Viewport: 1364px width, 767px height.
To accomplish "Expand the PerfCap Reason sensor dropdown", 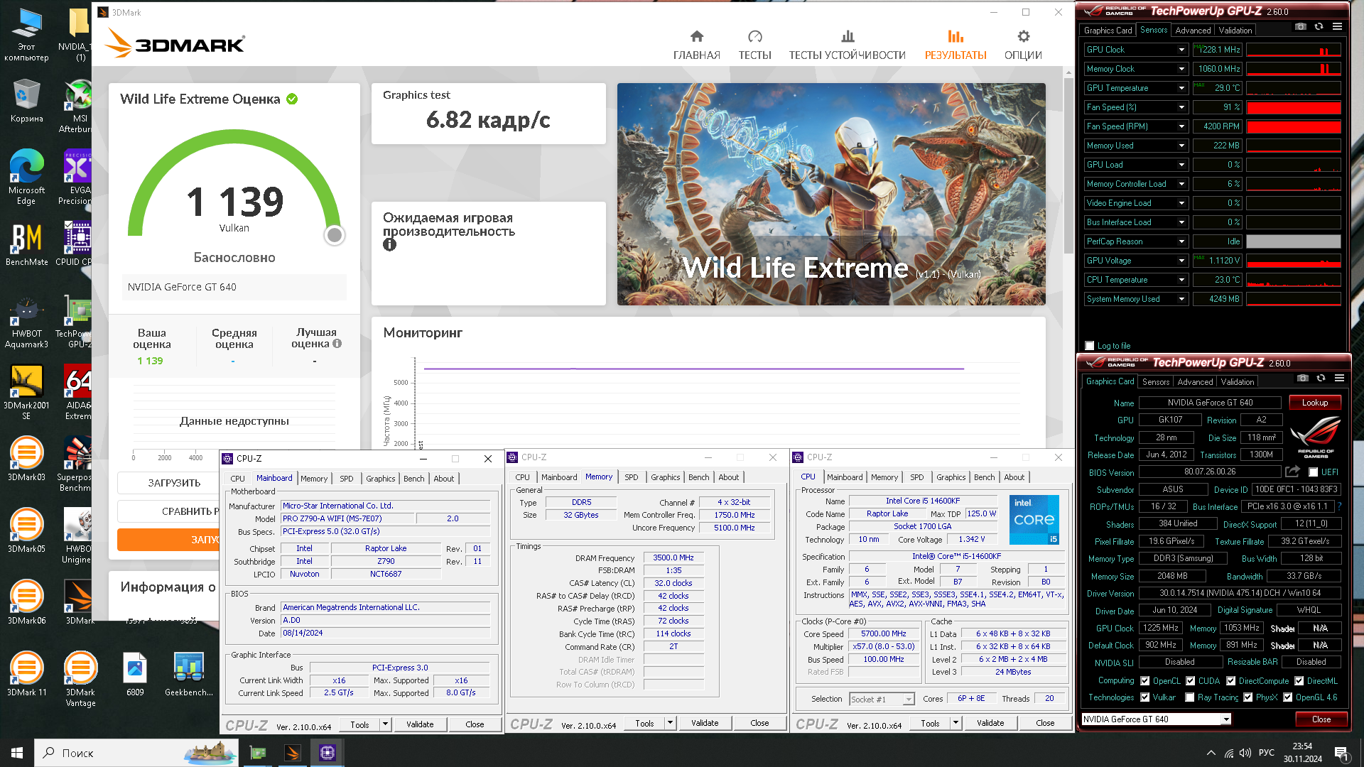I will 1181,241.
